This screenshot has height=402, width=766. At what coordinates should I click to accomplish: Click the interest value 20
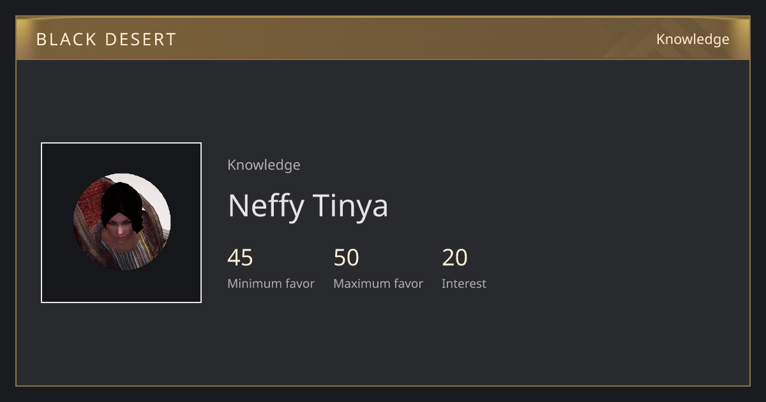click(x=455, y=258)
